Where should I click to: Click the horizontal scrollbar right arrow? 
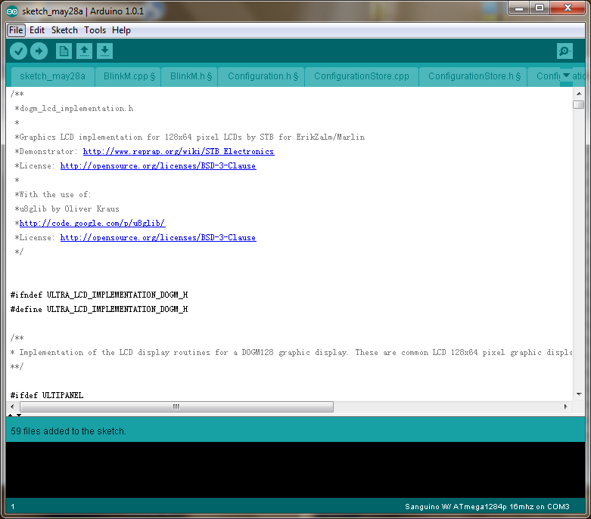tap(565, 406)
